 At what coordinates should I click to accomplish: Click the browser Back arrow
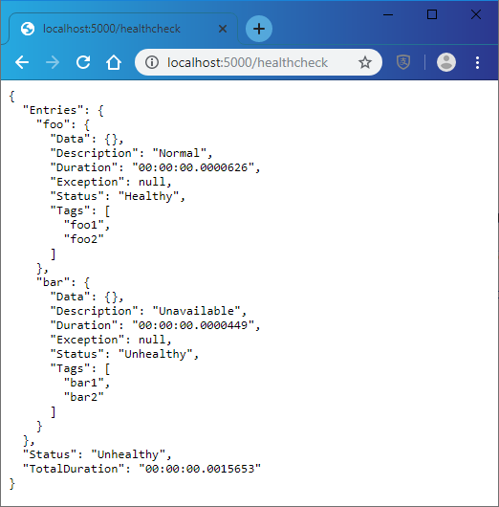click(x=22, y=62)
